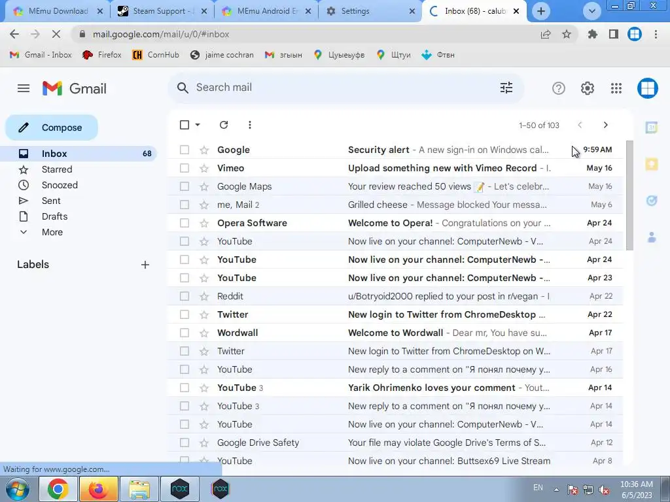Select the Google Security alert email checkbox

click(x=184, y=150)
